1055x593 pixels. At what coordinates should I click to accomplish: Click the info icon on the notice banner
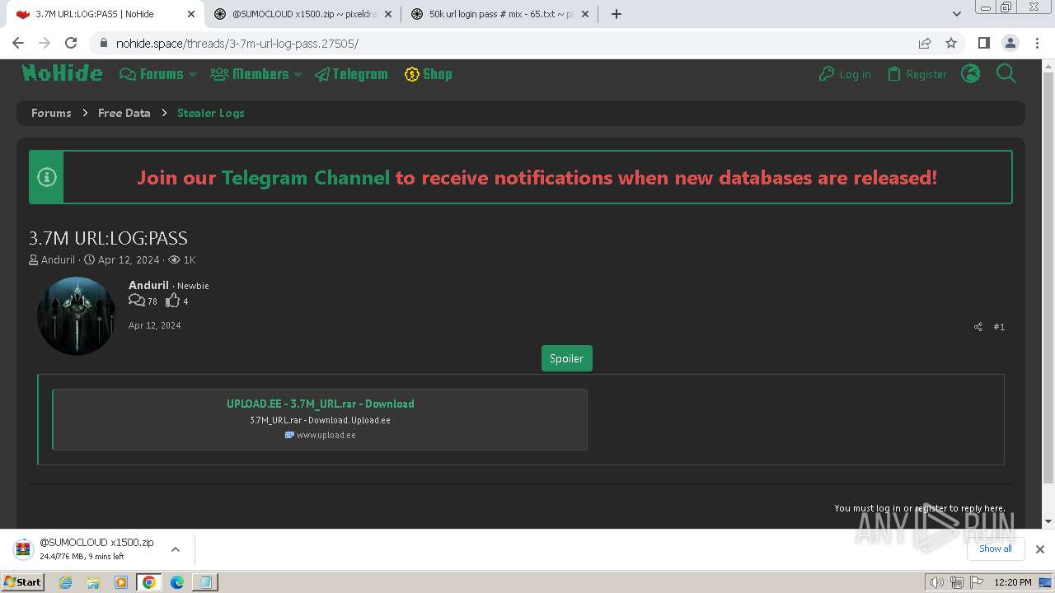coord(47,177)
